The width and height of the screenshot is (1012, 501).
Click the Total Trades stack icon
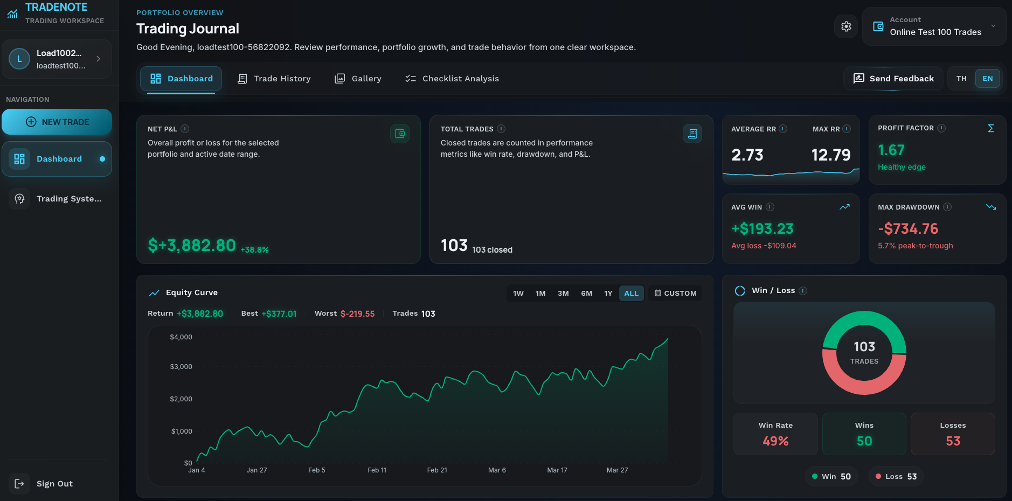tap(693, 134)
